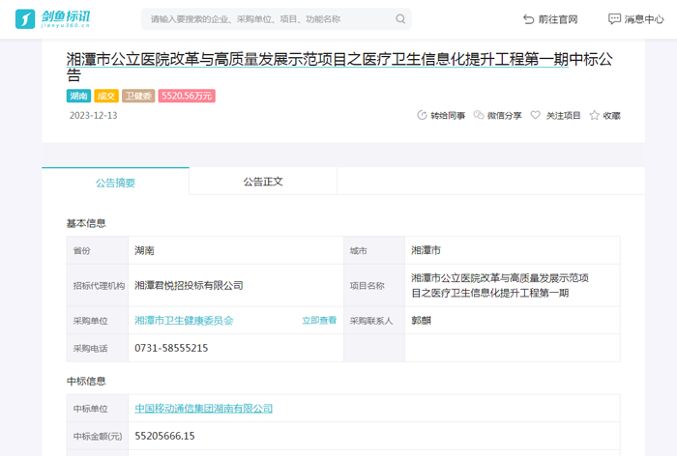The image size is (677, 456).
Task: Switch to the 公告摘要 tab
Action: click(x=115, y=182)
